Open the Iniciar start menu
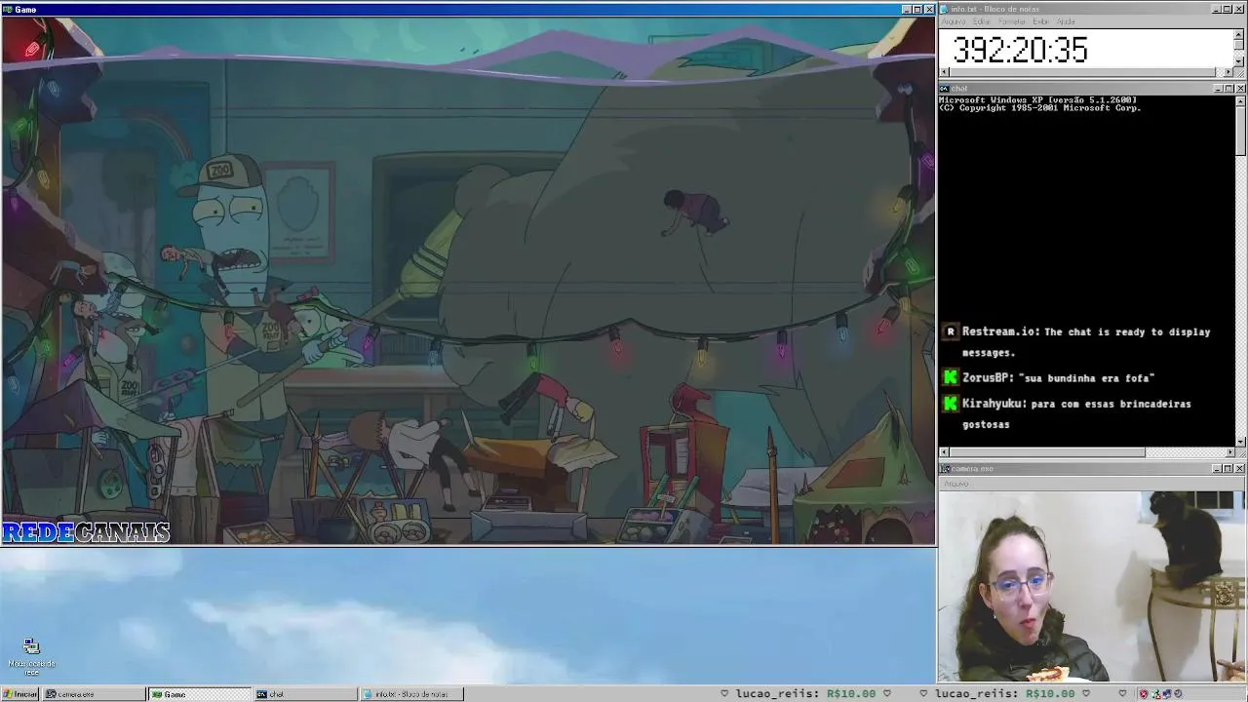Screen dimensions: 1248x702 [19, 694]
